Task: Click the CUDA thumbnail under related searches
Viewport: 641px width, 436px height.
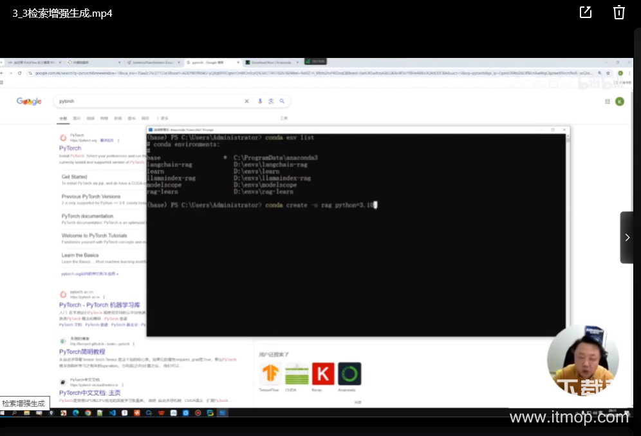Action: click(x=297, y=374)
